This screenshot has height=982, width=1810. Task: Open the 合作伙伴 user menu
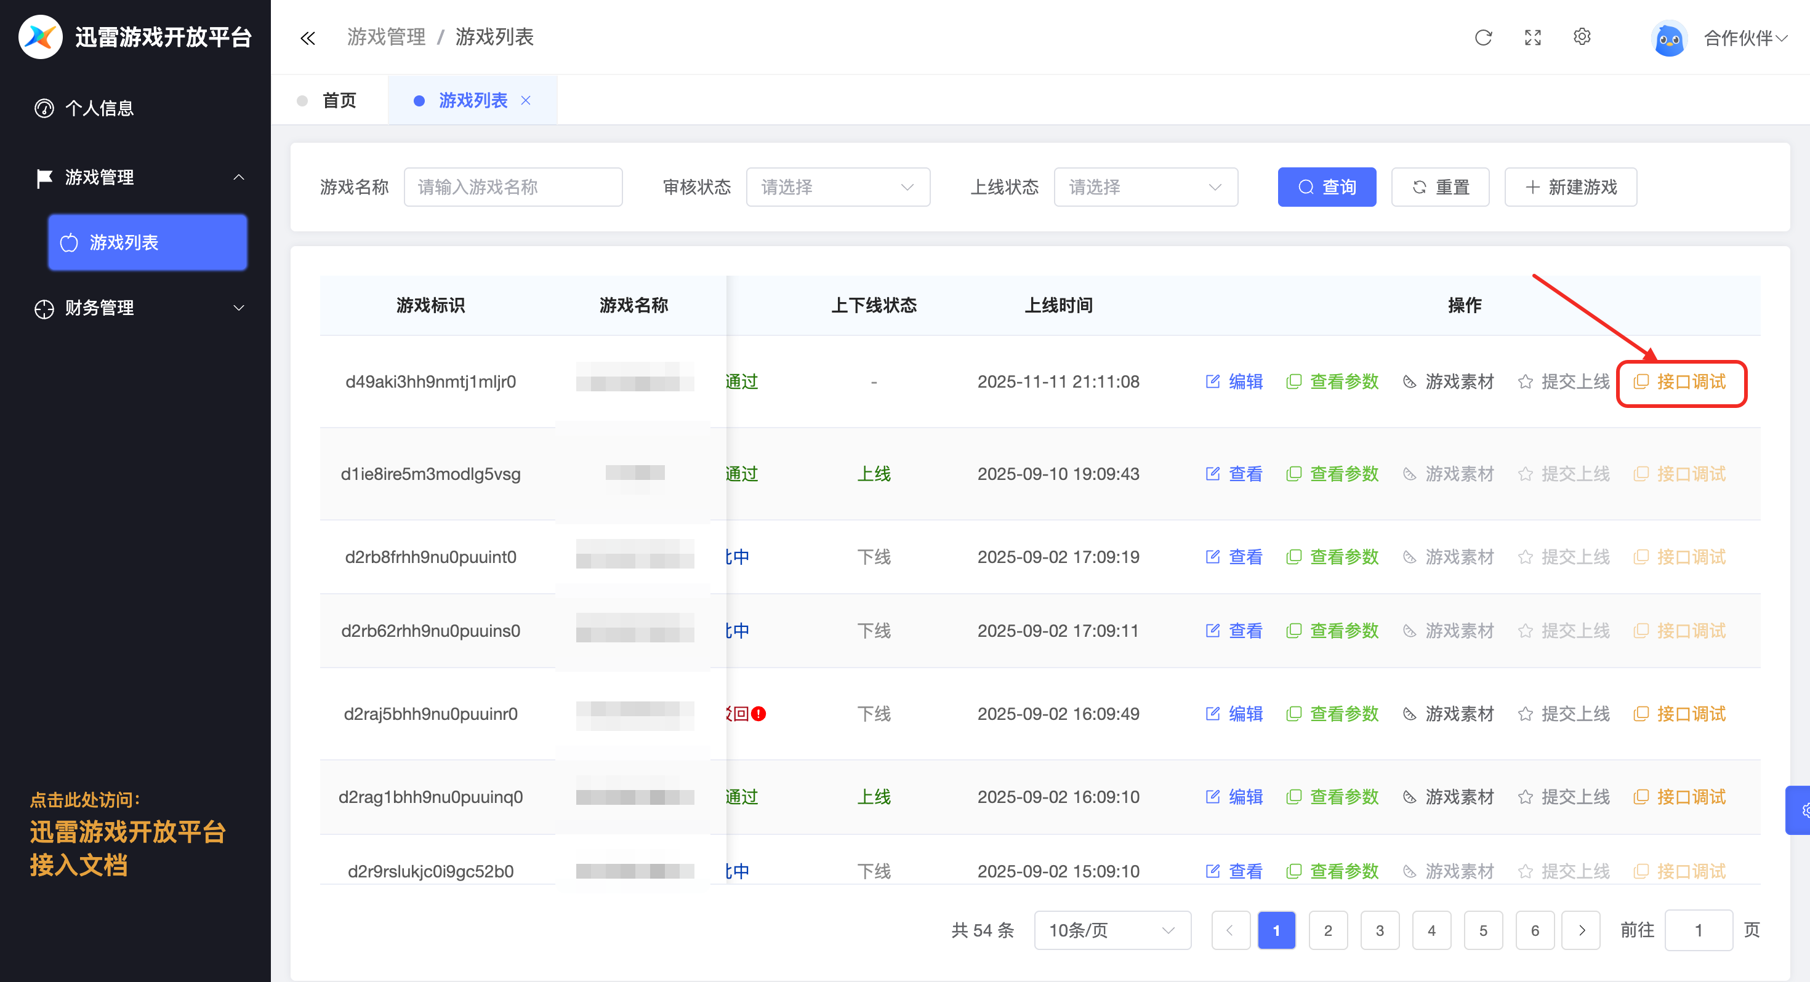[1745, 39]
